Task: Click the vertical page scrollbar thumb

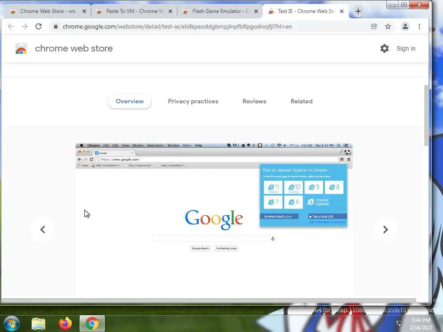Action: (426, 115)
